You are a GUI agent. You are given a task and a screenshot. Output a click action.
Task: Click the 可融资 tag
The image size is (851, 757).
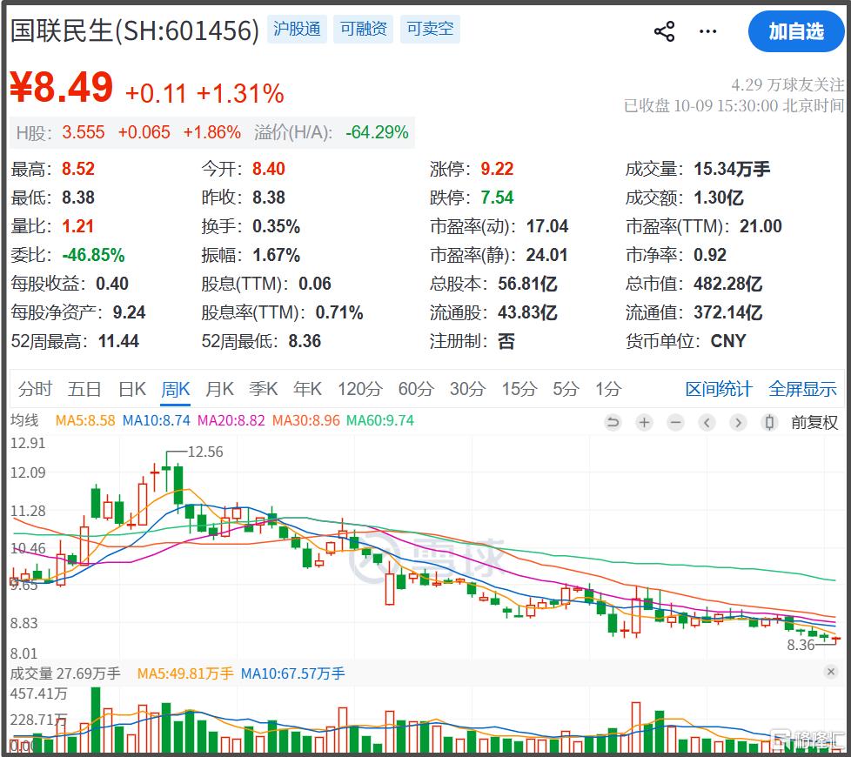[x=363, y=29]
